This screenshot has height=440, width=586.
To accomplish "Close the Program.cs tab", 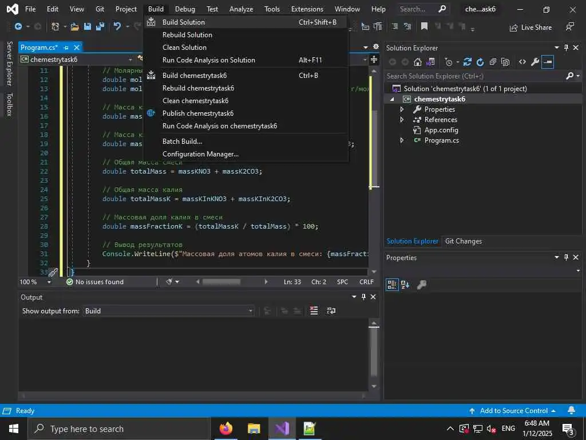I will pos(77,48).
